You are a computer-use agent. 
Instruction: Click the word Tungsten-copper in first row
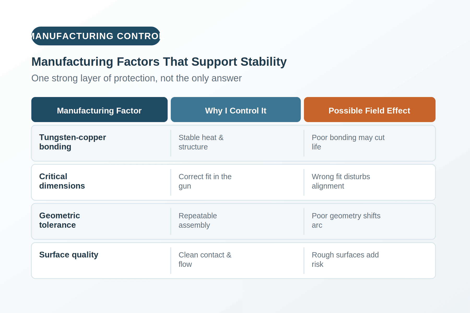click(x=73, y=137)
